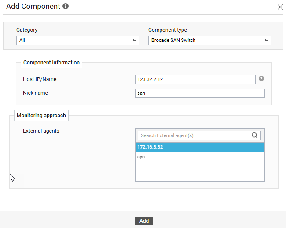Focus the Nick name field containing san
This screenshot has height=228, width=286.
(200, 93)
